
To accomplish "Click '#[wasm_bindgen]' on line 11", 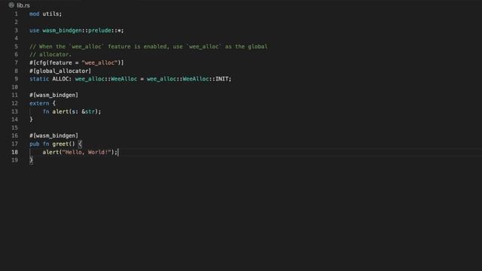I will (x=53, y=96).
